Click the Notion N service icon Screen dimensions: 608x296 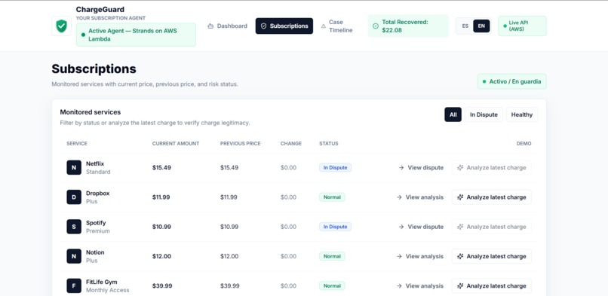coord(74,256)
